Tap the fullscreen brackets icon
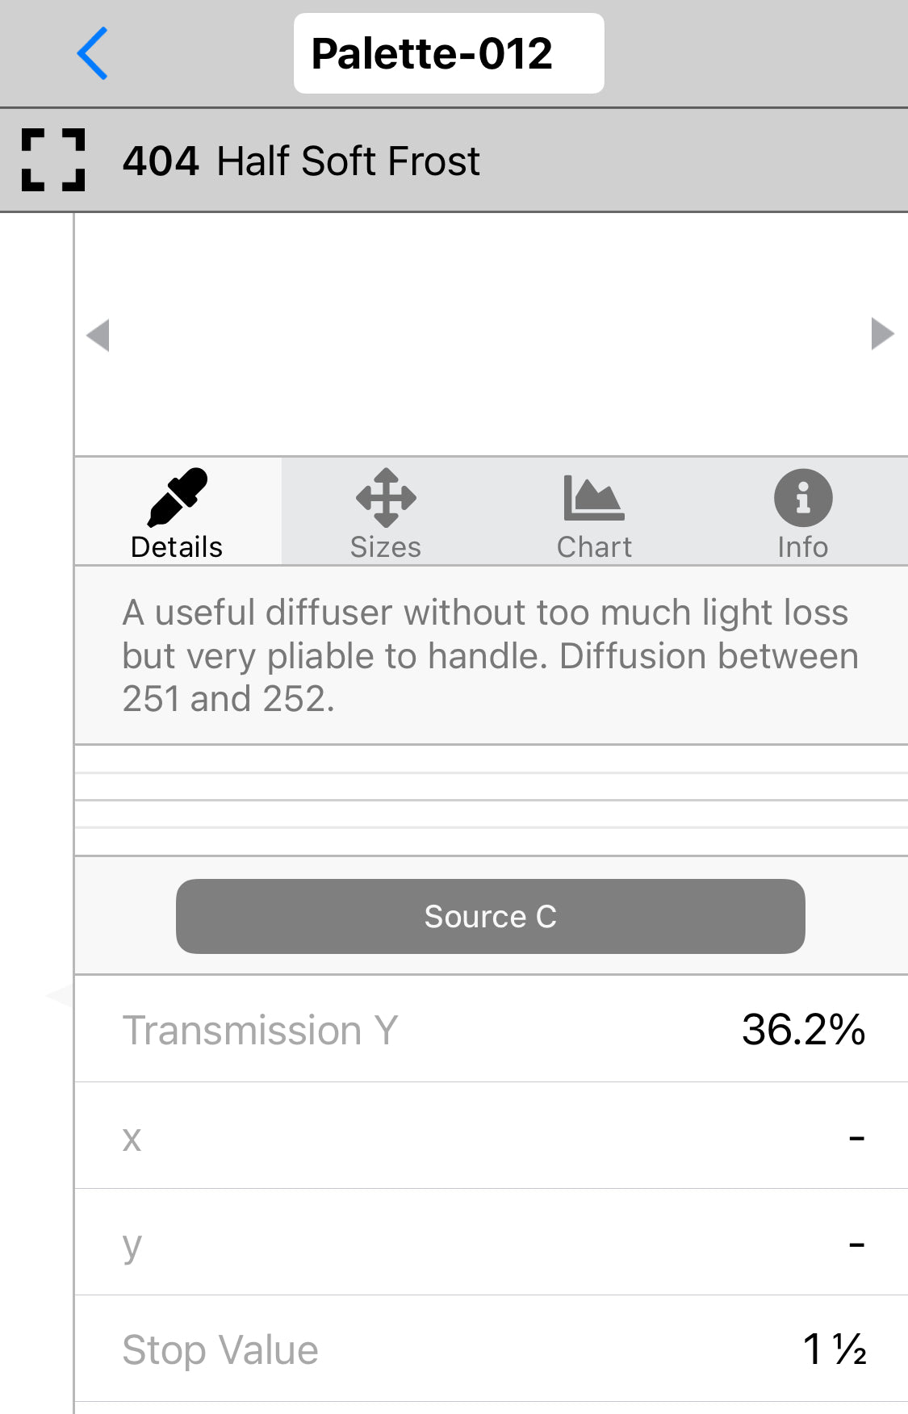 (x=53, y=160)
